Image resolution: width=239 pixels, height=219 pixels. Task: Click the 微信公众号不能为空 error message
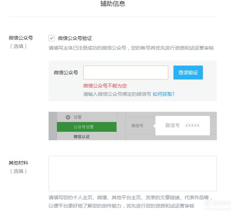point(105,86)
